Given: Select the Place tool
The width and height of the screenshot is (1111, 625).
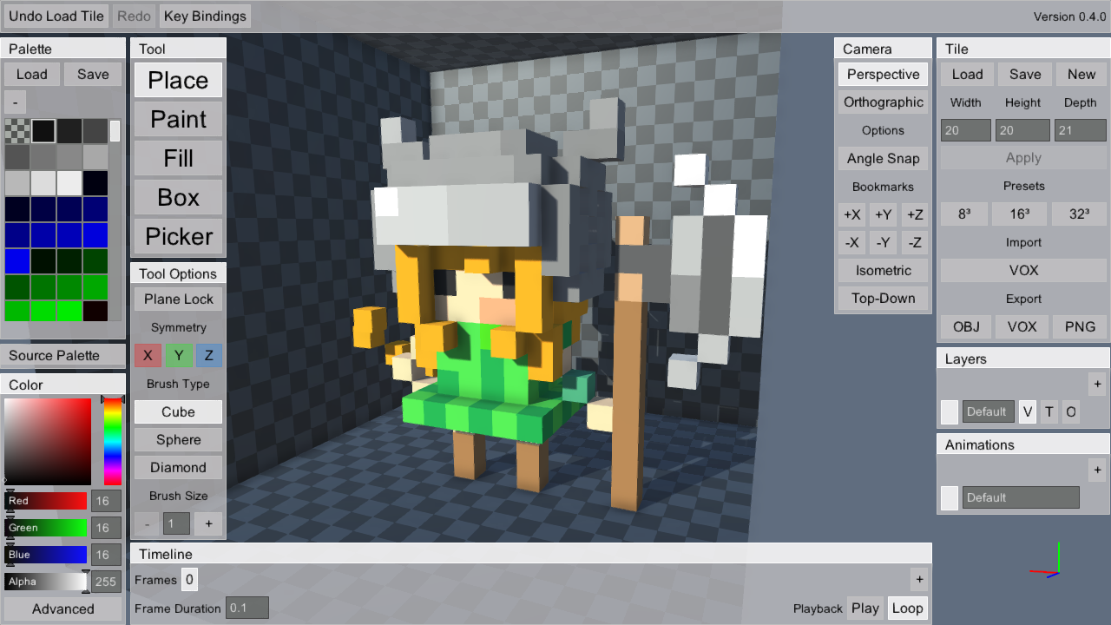Looking at the screenshot, I should coord(178,80).
